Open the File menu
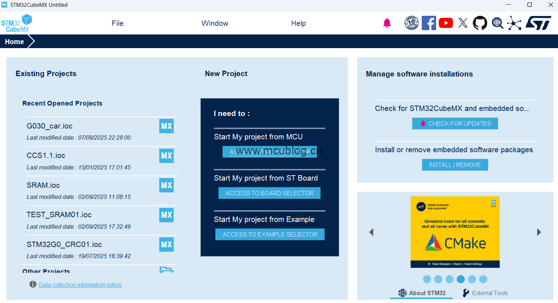The image size is (558, 303). pyautogui.click(x=118, y=23)
